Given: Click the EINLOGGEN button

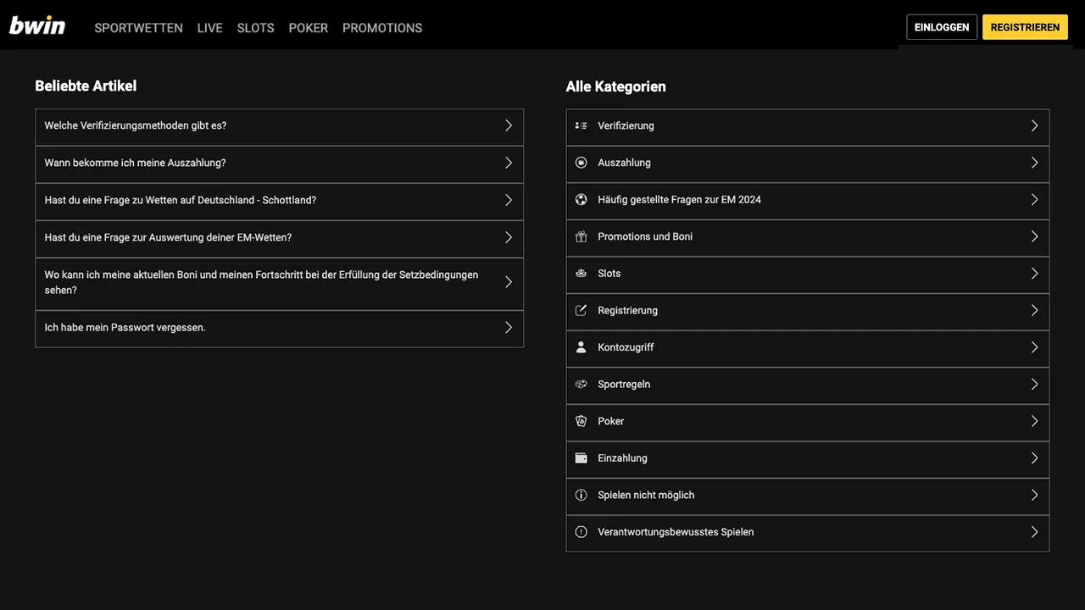Looking at the screenshot, I should [x=942, y=27].
